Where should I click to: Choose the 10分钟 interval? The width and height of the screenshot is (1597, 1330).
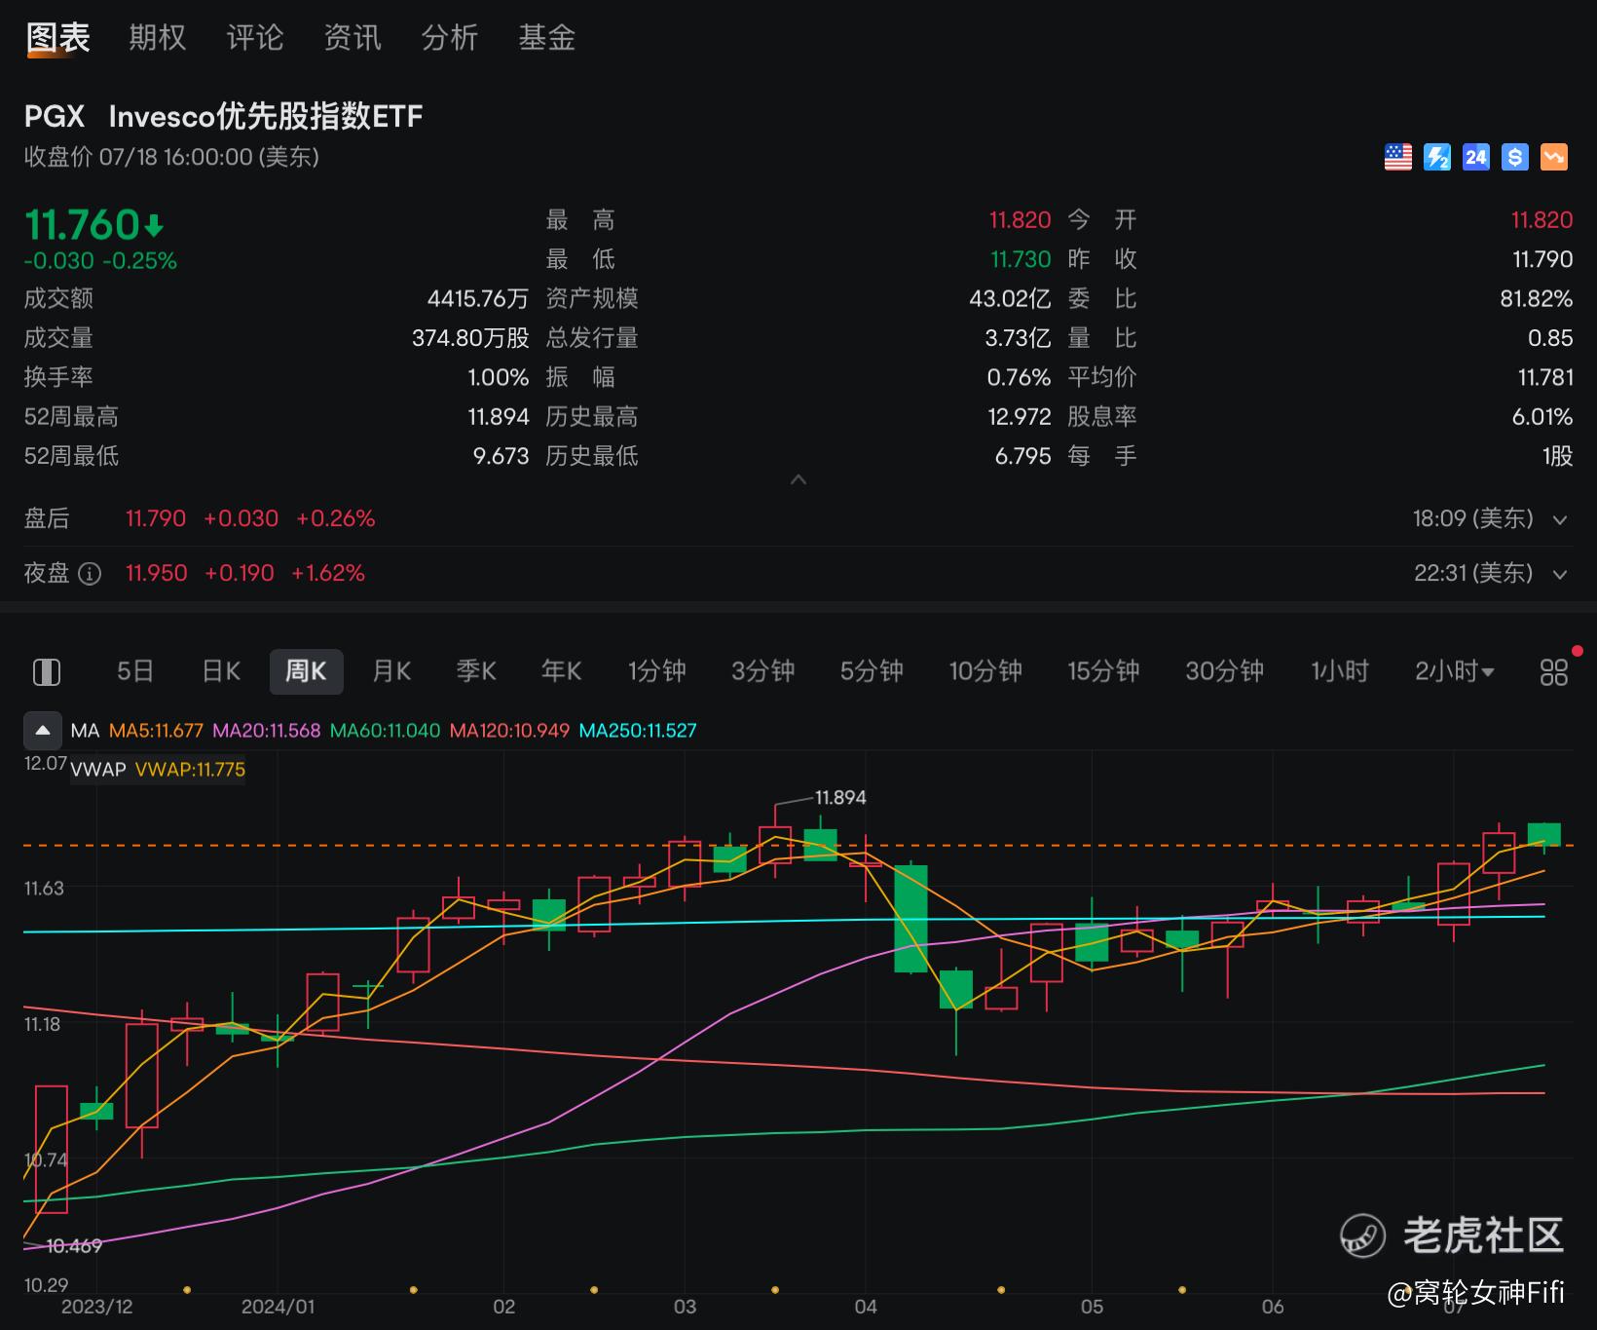pyautogui.click(x=985, y=671)
